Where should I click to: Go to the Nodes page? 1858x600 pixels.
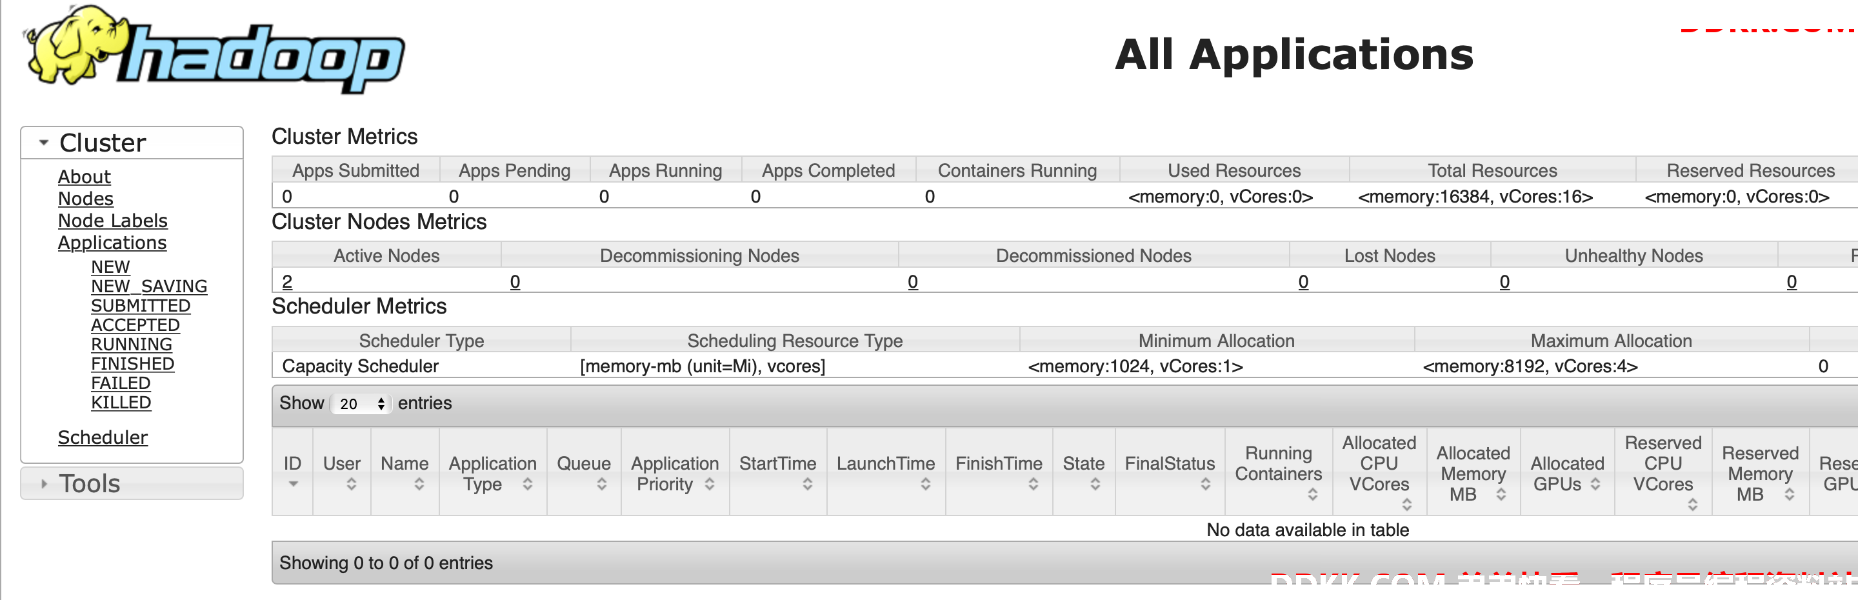click(86, 198)
